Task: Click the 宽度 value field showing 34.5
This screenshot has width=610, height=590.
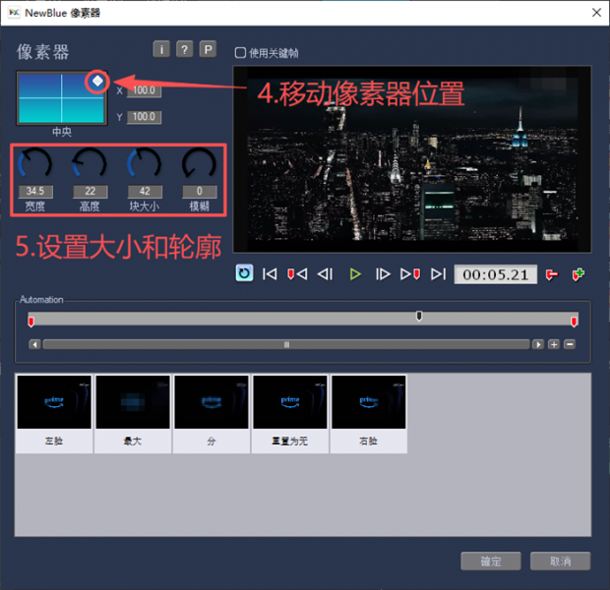Action: pos(35,192)
